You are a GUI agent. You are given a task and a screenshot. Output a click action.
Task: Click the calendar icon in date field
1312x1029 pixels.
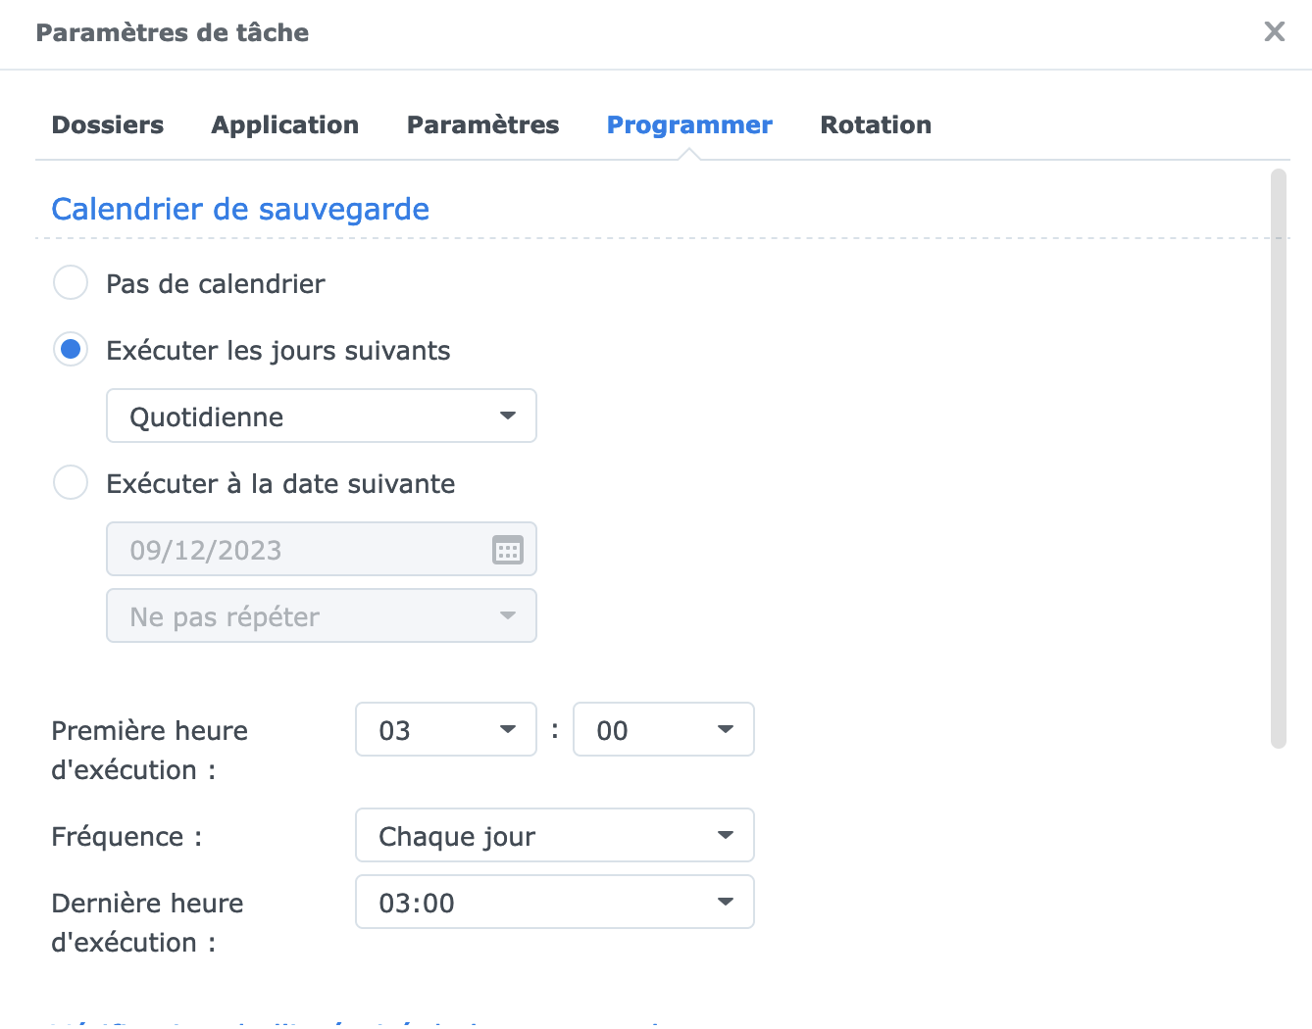(x=507, y=550)
